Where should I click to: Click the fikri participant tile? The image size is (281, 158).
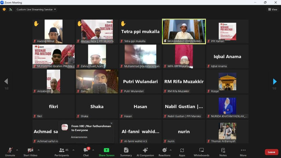[54, 107]
